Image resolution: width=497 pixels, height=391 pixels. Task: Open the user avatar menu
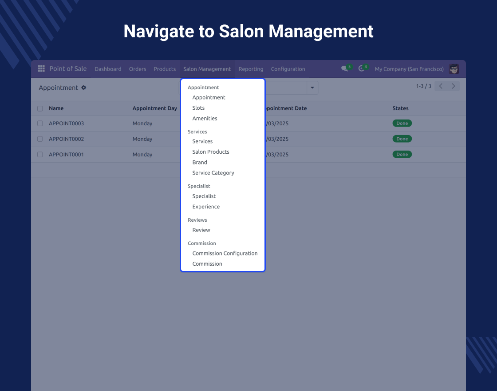454,69
